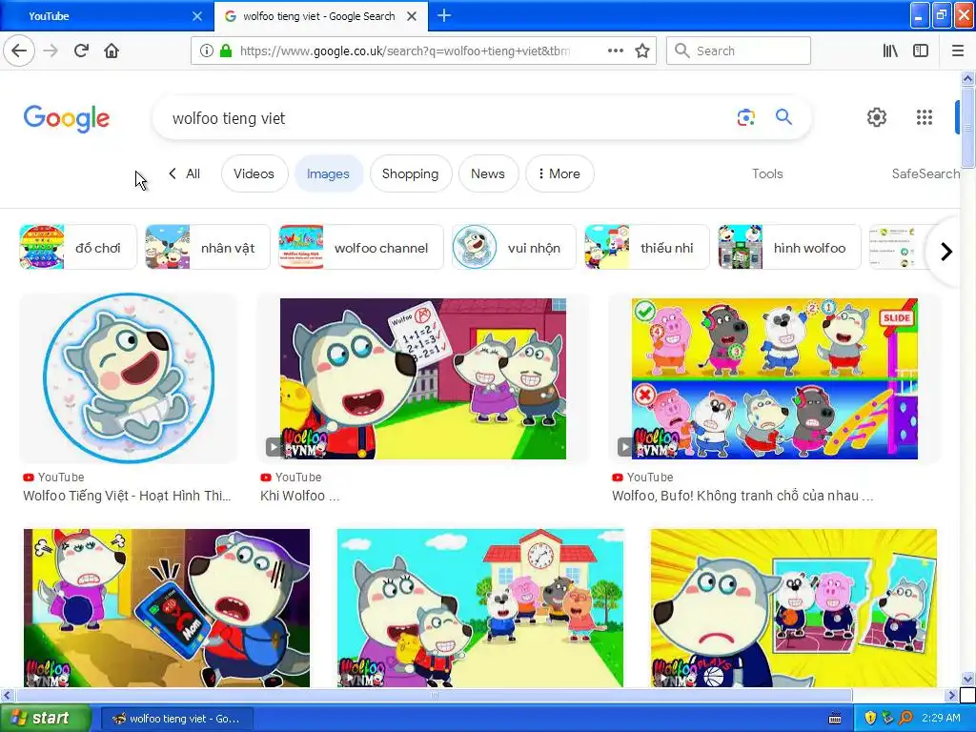Screen dimensions: 976x732
Task: Open the Khi Wolfoo result title
Action: (300, 496)
